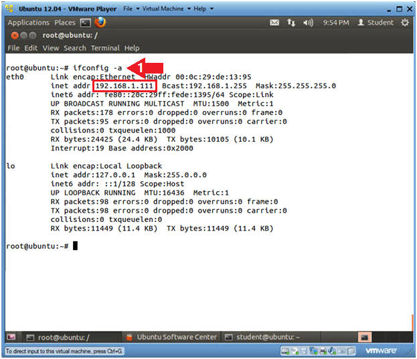
Task: Open the mail envelope indicator
Action: pyautogui.click(x=274, y=23)
